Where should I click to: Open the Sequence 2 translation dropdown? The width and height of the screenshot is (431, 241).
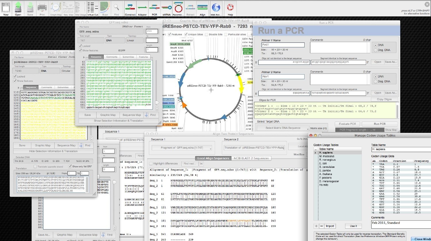coord(254,148)
